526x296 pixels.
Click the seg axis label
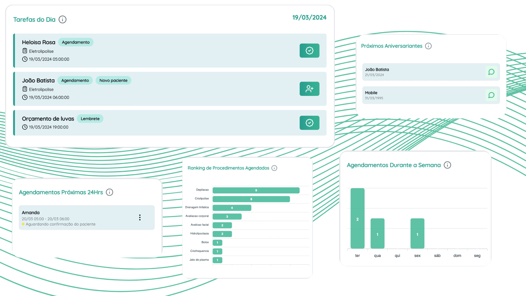477,255
